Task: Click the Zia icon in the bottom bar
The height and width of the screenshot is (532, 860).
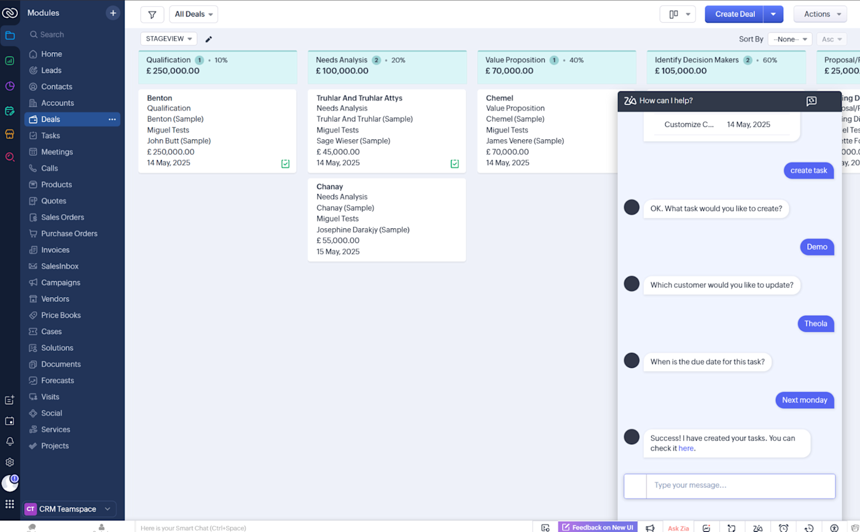Action: point(758,528)
